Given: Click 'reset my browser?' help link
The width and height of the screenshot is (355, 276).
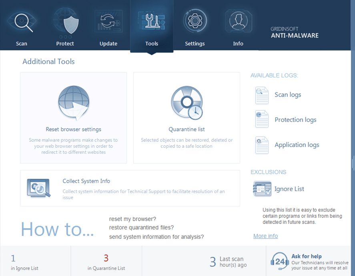Looking at the screenshot, I should 132,219.
